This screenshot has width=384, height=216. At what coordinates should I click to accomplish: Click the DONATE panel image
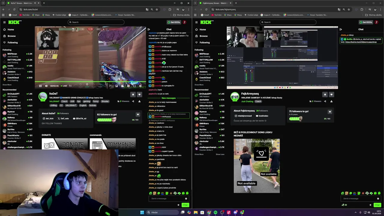pos(65,145)
